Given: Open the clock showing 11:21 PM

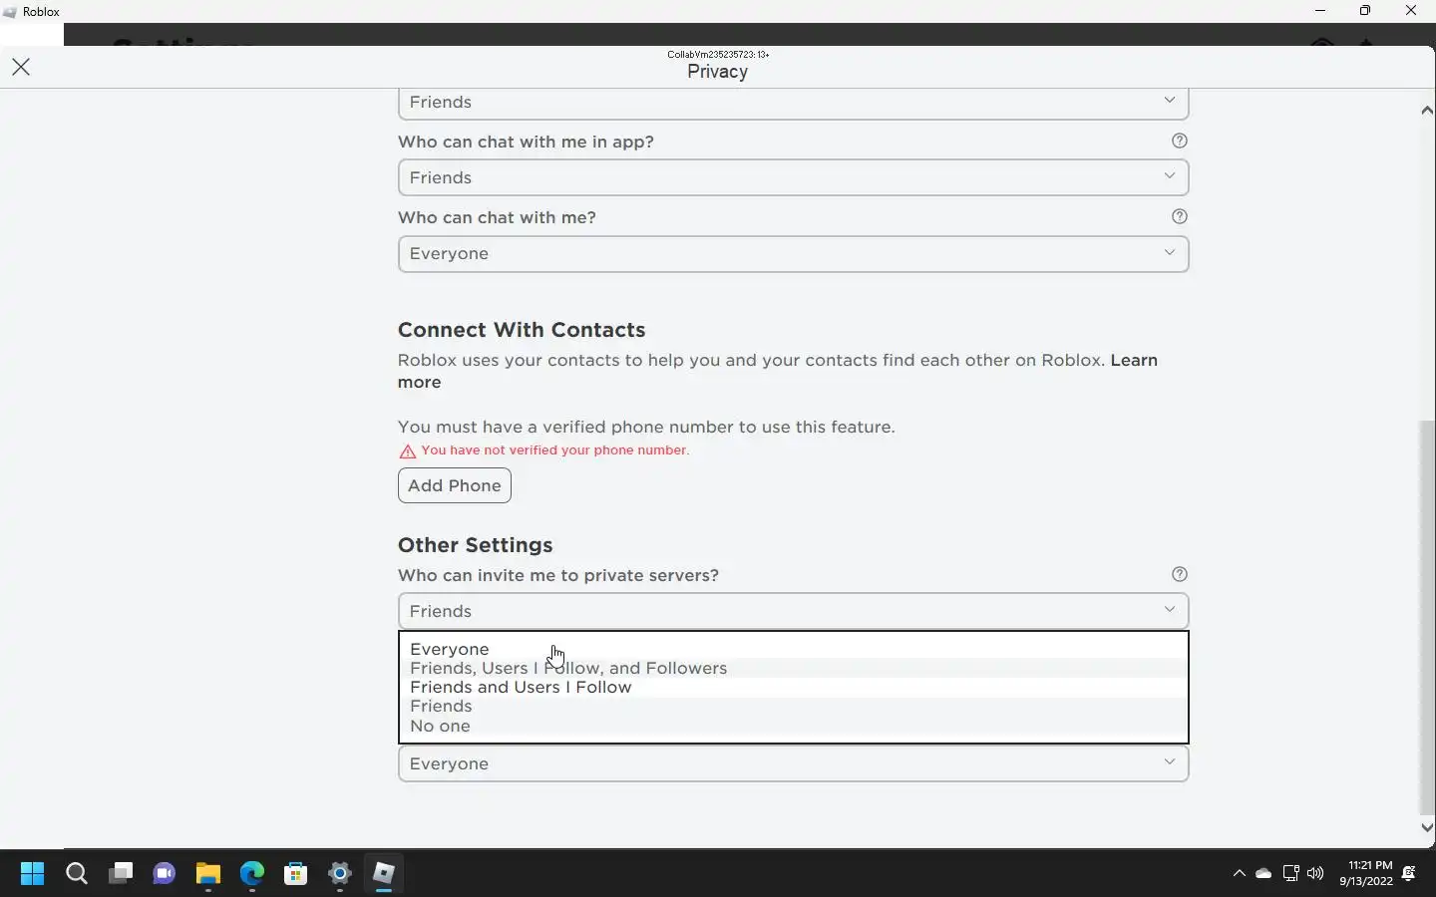Looking at the screenshot, I should tap(1366, 873).
